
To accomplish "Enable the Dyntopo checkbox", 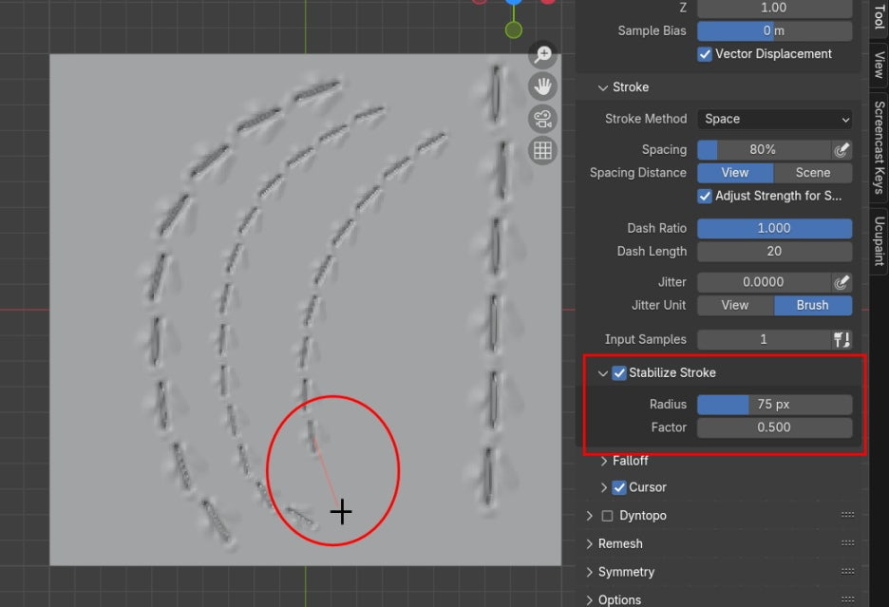I will pyautogui.click(x=607, y=516).
